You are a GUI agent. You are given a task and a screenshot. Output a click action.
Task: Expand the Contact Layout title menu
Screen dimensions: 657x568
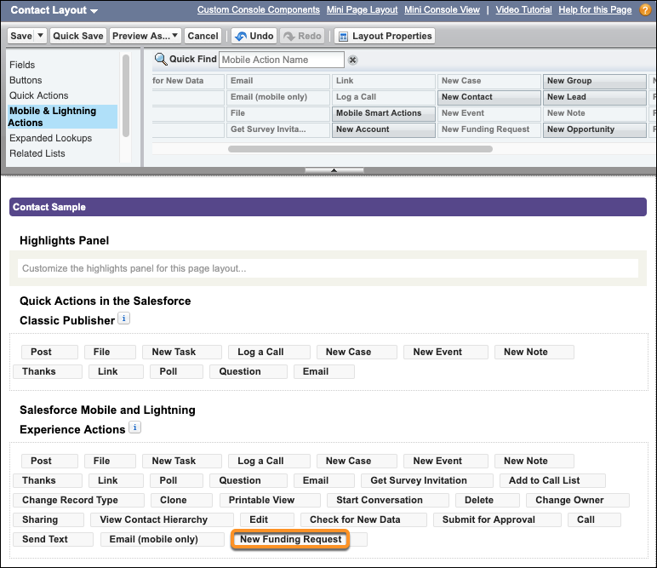(94, 11)
